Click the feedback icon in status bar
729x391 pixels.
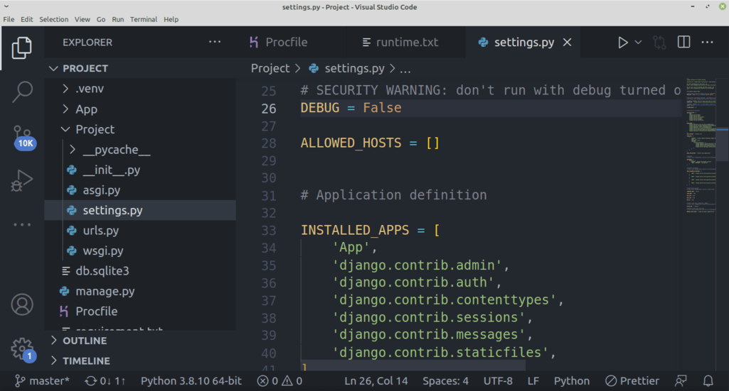tap(681, 381)
